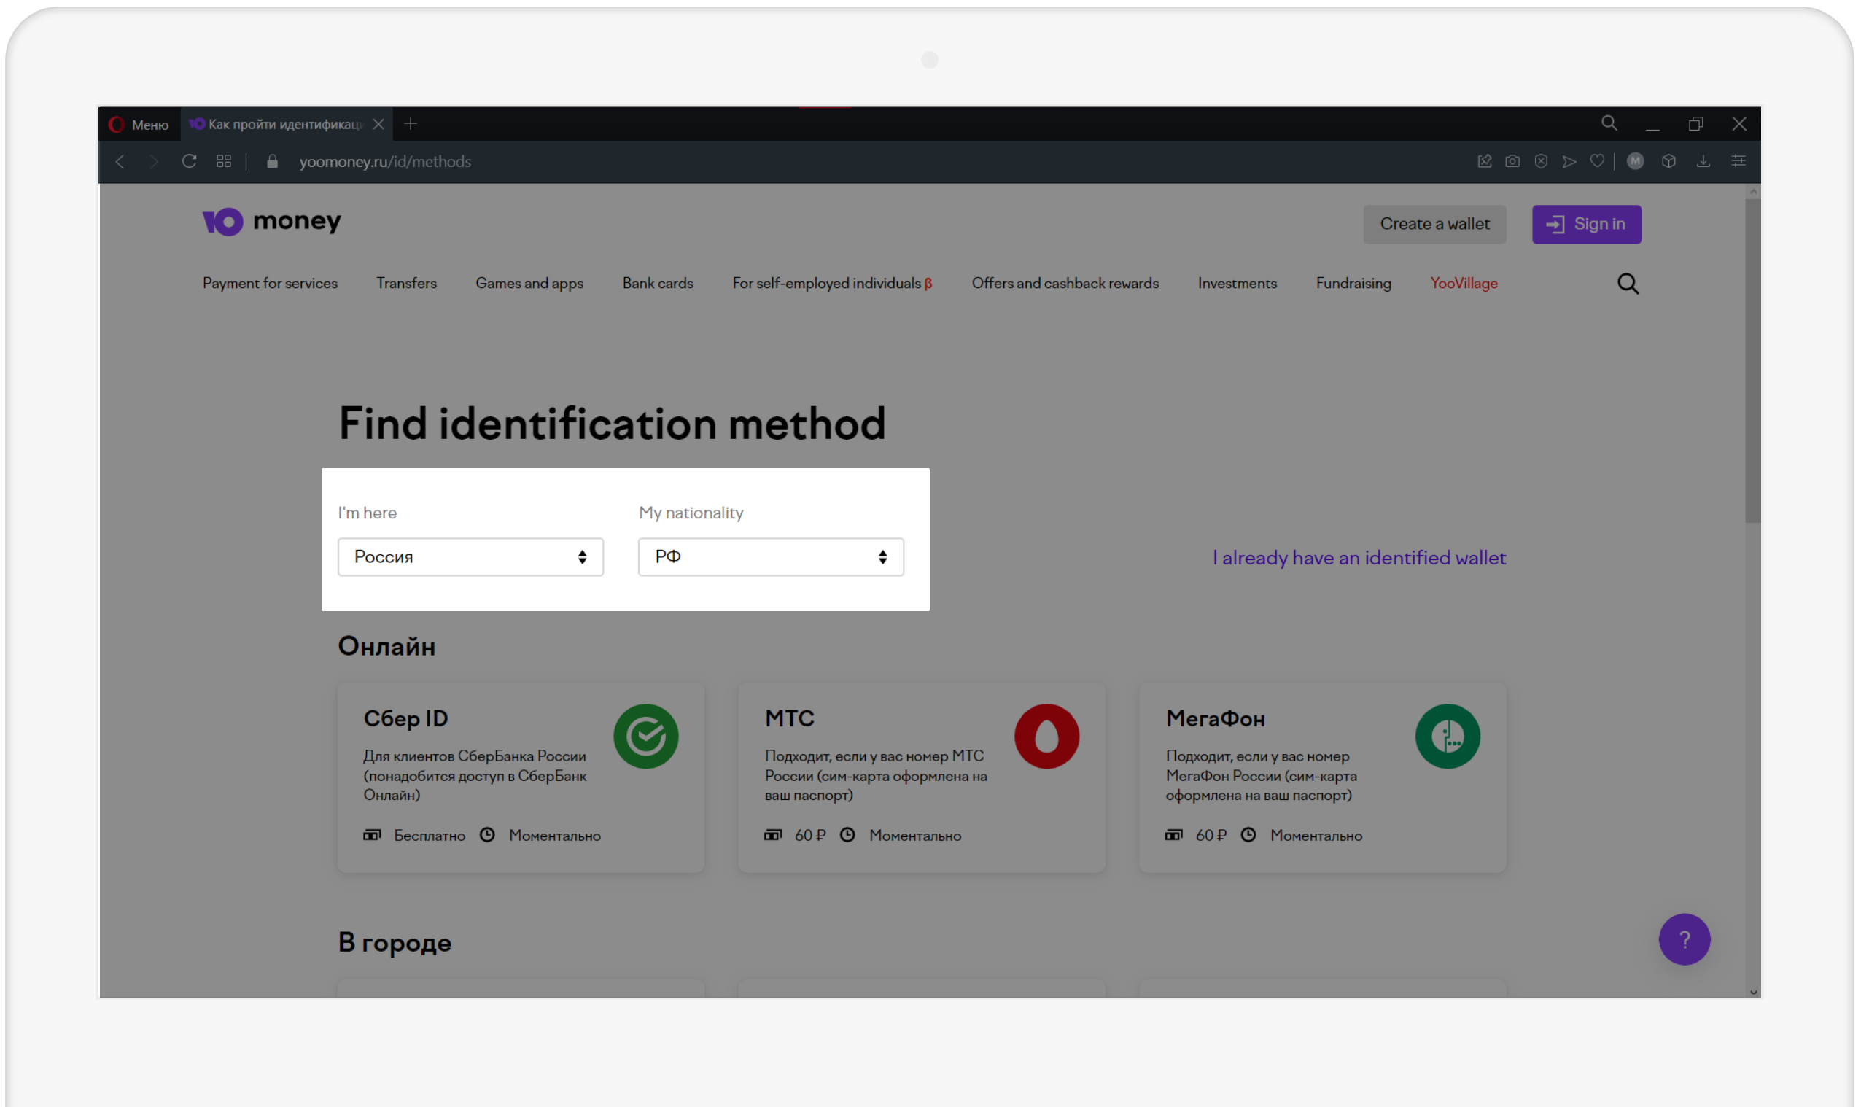Expand the "My nationality" РФ dropdown
This screenshot has height=1107, width=1861.
pyautogui.click(x=771, y=557)
